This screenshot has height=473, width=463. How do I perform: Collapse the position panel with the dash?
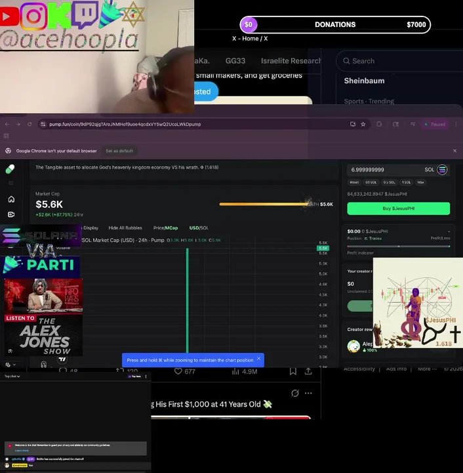pos(449,232)
